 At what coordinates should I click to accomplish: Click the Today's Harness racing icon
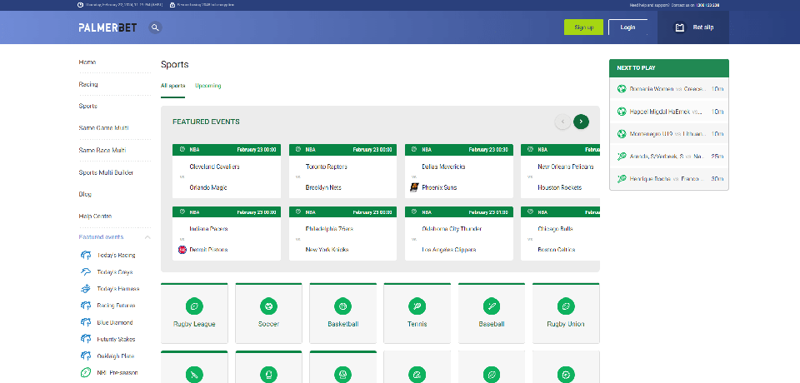click(x=86, y=289)
